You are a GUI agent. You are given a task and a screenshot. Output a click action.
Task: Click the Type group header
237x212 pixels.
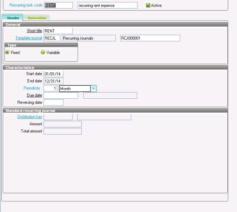click(x=41, y=45)
